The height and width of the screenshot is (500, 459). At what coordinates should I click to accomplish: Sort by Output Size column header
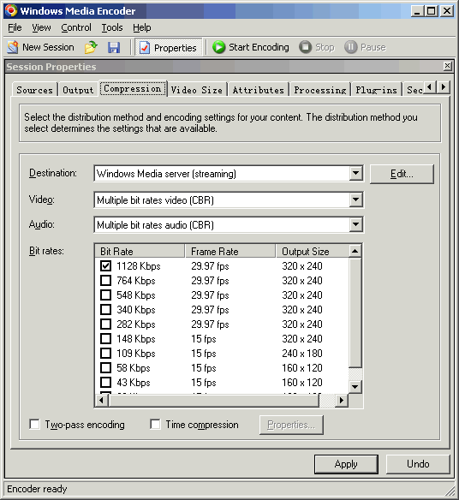pos(313,251)
